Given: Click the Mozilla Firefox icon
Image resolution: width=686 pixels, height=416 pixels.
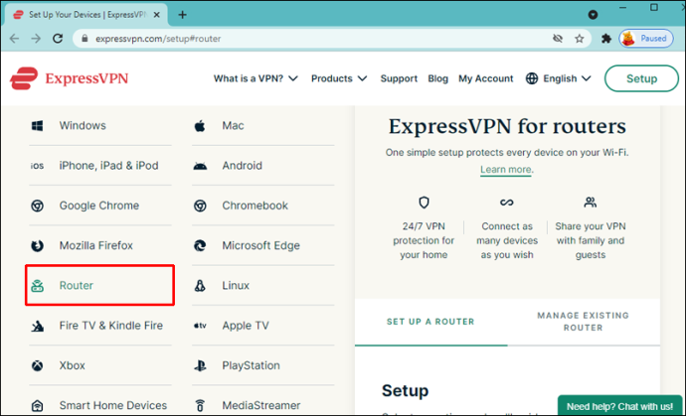Looking at the screenshot, I should click(37, 245).
